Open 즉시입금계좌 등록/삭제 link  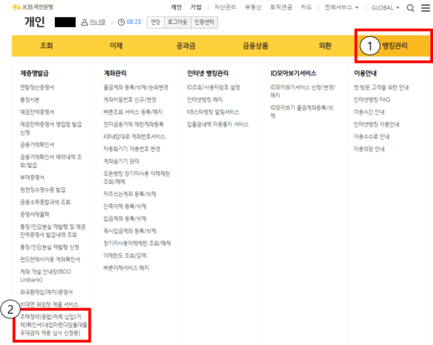tap(129, 231)
